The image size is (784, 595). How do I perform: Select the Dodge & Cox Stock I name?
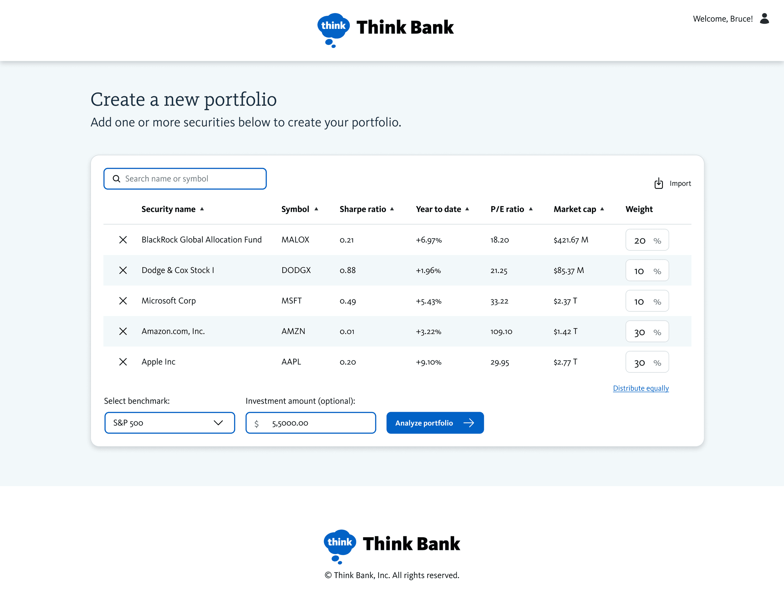[178, 270]
